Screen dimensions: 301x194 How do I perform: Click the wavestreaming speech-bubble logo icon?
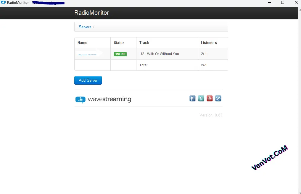[x=81, y=100]
